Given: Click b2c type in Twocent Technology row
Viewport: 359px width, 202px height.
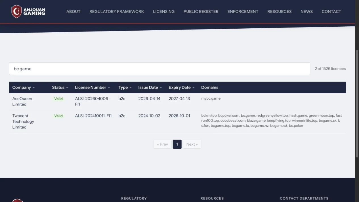Looking at the screenshot, I should point(122,116).
